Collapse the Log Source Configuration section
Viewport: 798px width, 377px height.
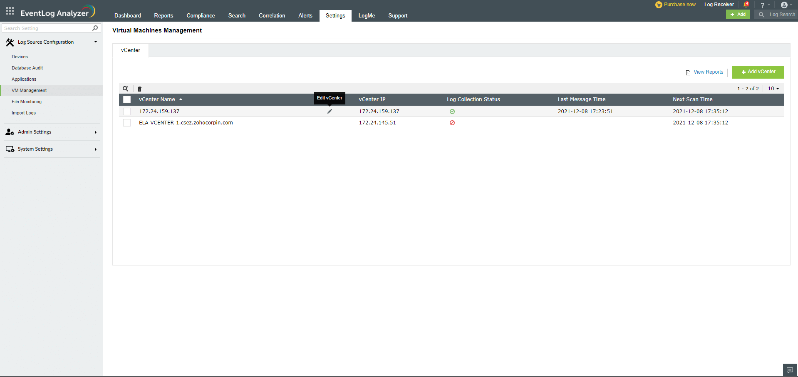pos(95,42)
